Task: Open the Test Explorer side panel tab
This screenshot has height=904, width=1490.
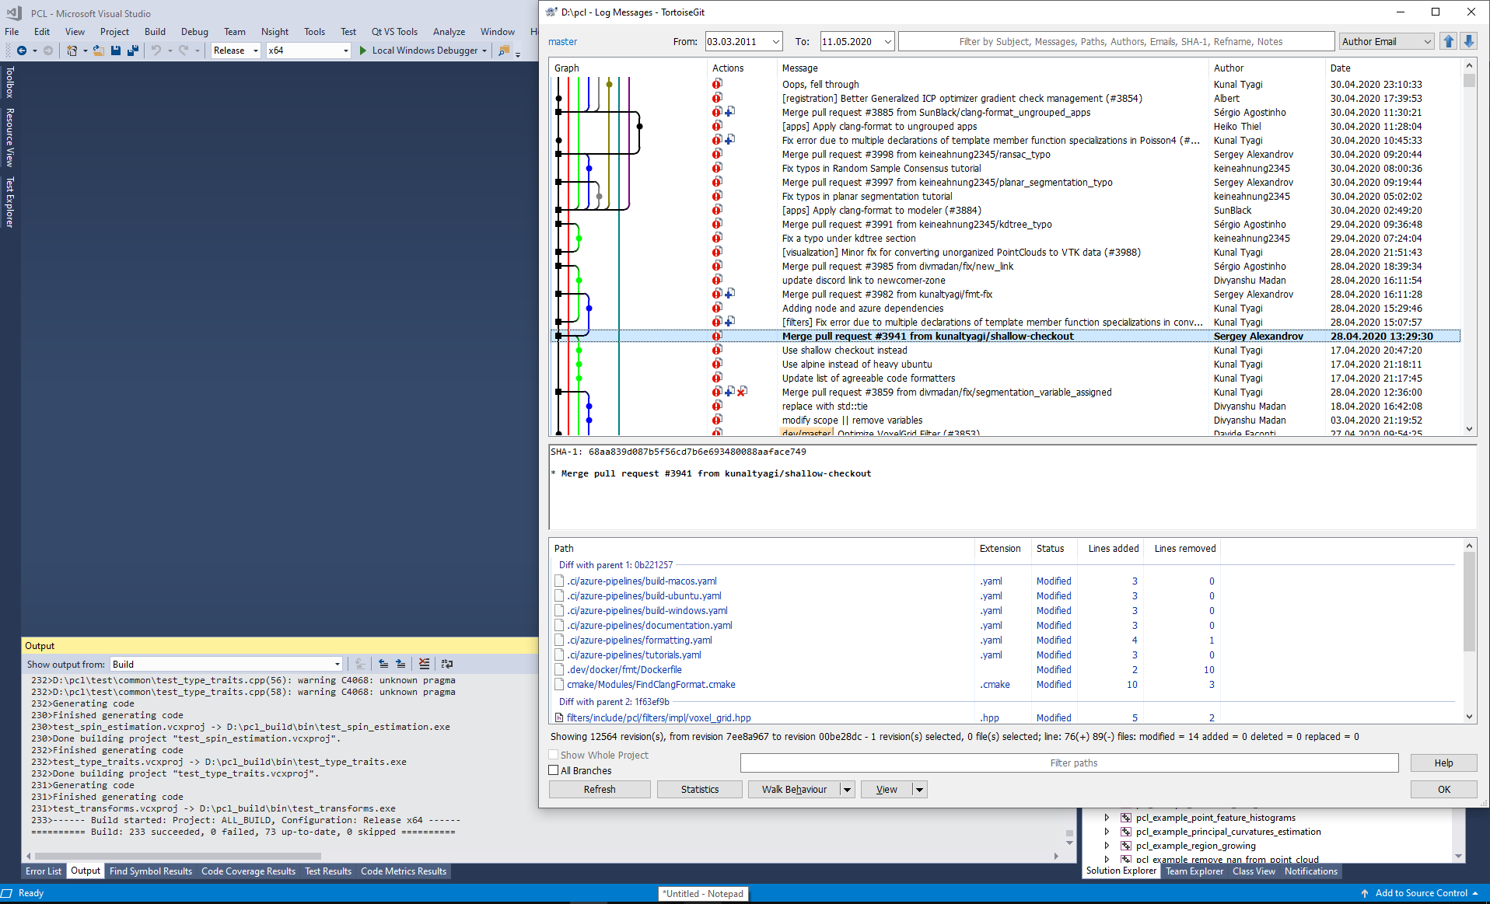Action: (x=10, y=202)
